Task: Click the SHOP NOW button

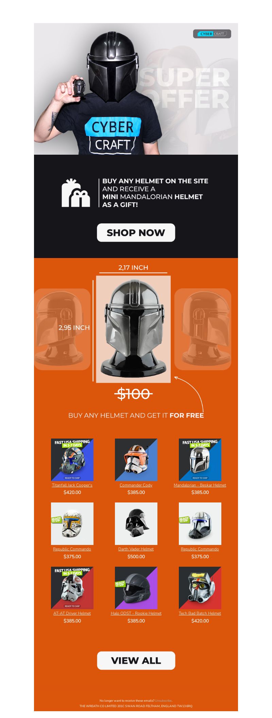Action: point(136,233)
